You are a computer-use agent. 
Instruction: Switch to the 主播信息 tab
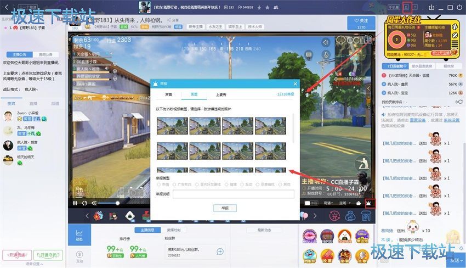click(x=147, y=230)
